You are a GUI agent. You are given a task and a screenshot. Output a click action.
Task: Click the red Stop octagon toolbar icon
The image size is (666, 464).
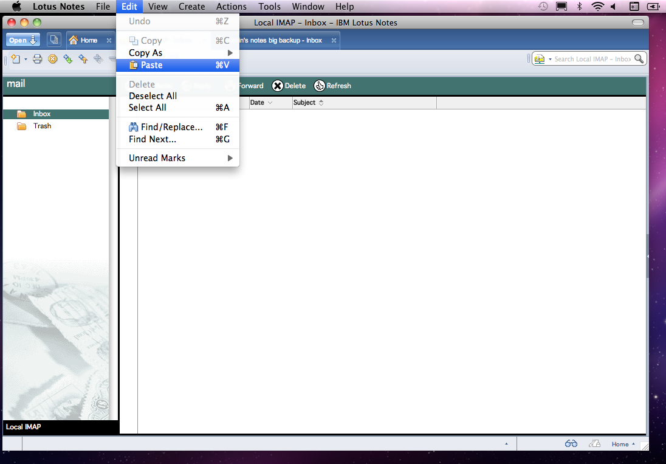coord(52,59)
